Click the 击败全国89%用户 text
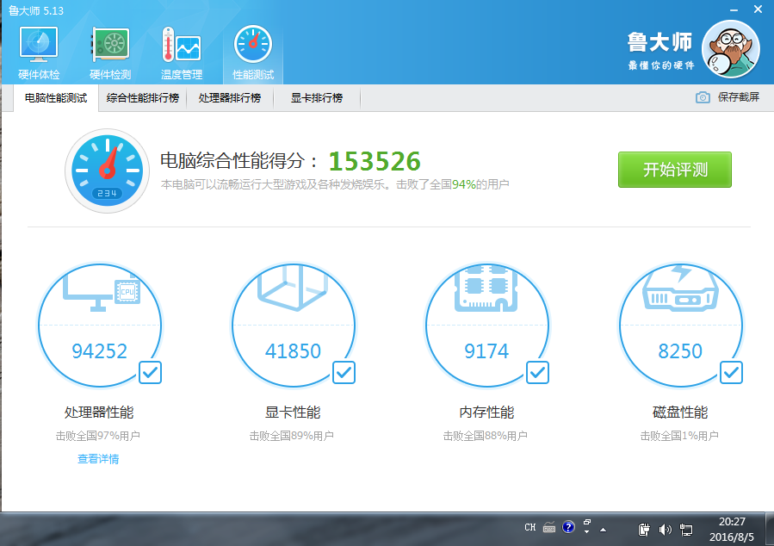This screenshot has height=546, width=774. pos(292,436)
